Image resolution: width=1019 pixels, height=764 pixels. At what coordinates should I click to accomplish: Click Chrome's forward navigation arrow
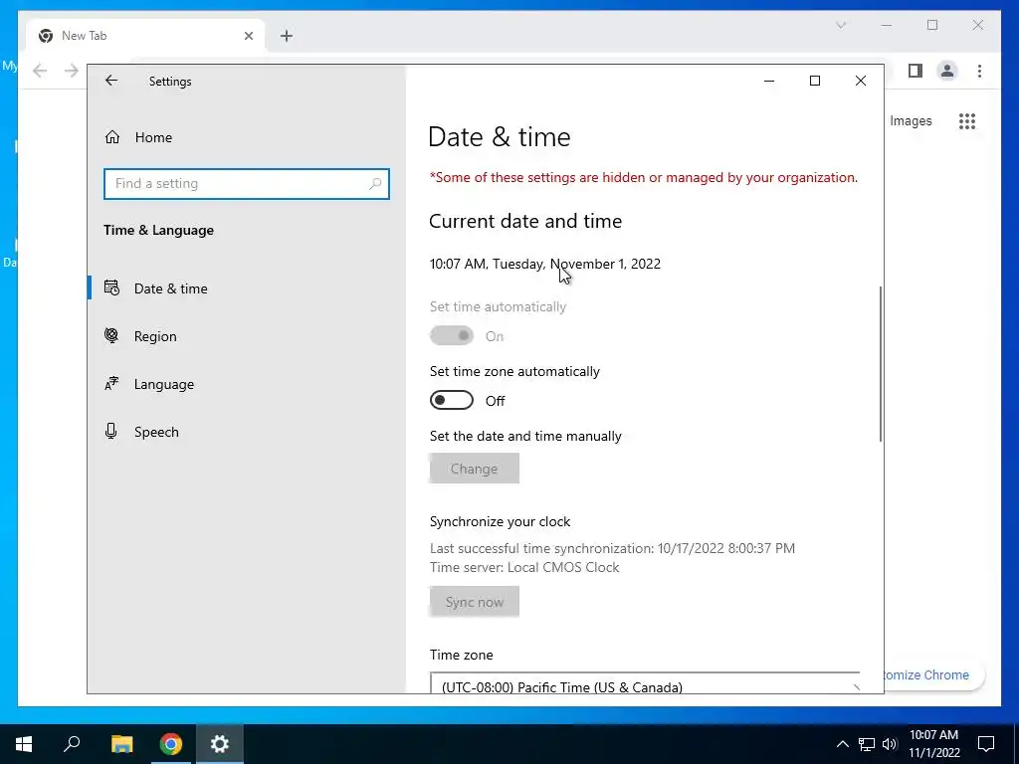(72, 71)
